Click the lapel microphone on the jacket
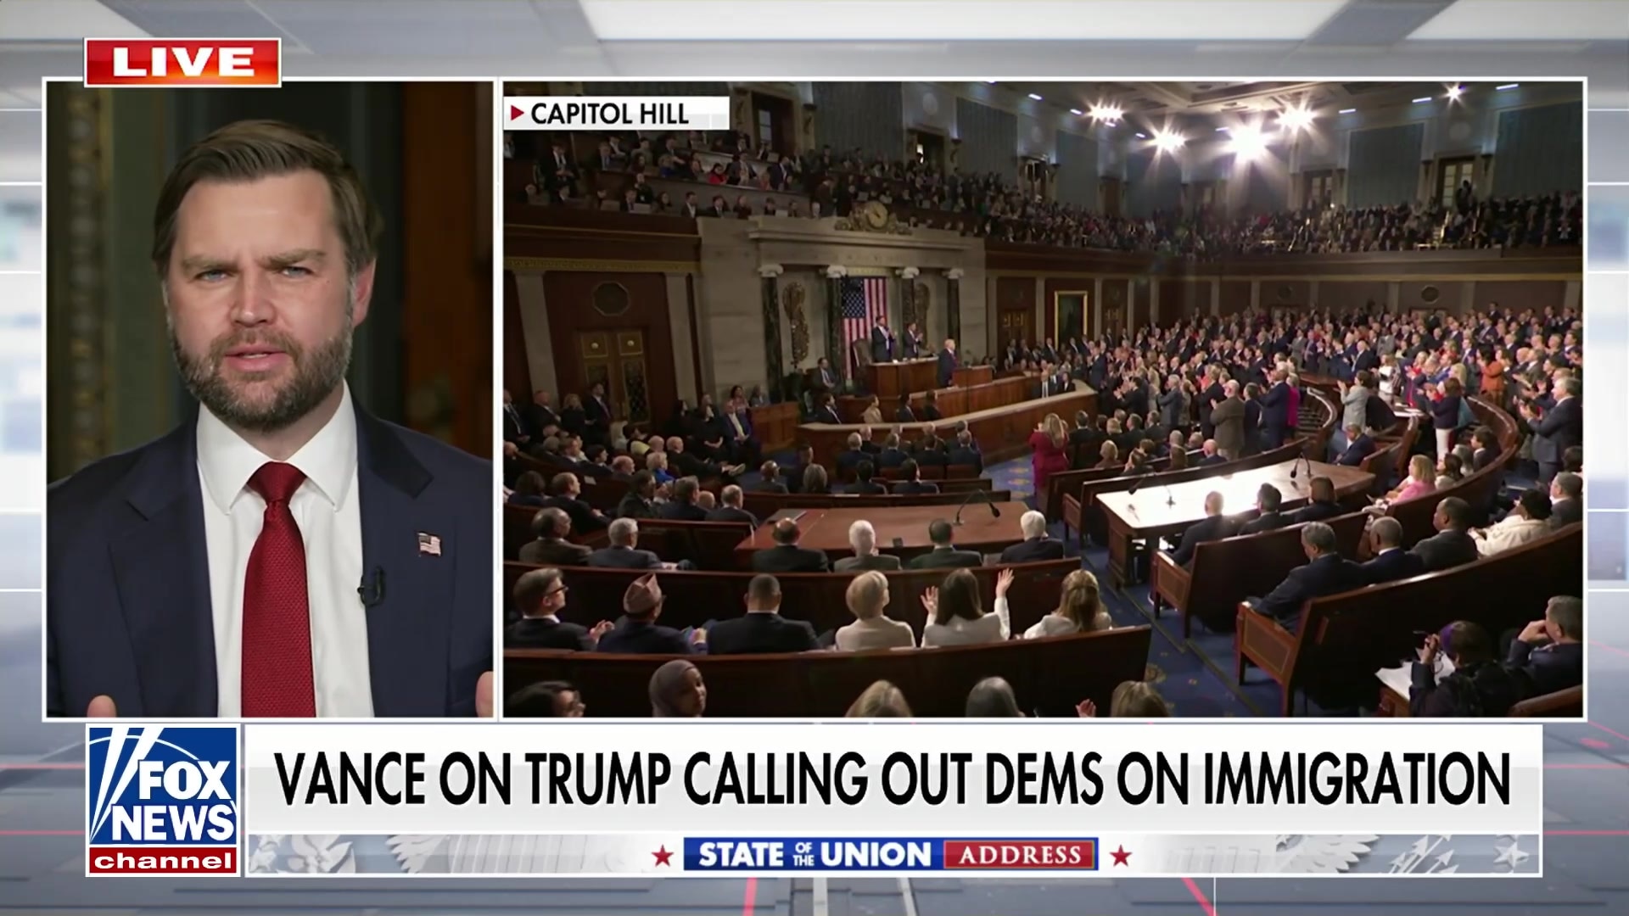The image size is (1629, 916). point(372,586)
